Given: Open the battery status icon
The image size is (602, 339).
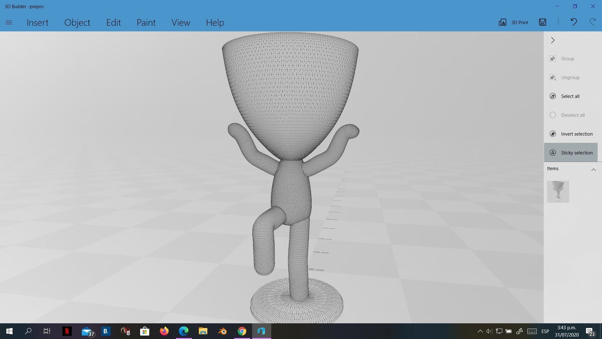Looking at the screenshot, I should pos(509,331).
